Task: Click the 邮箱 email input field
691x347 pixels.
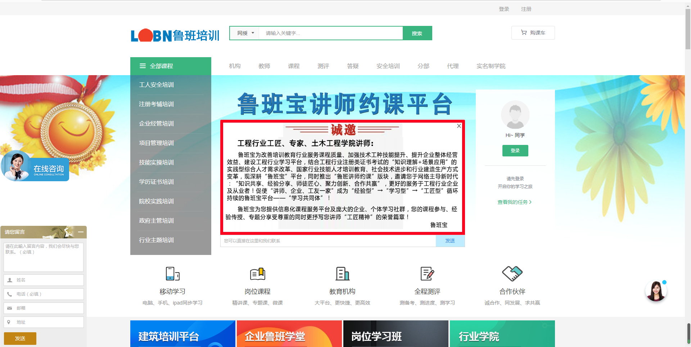Action: 44,308
